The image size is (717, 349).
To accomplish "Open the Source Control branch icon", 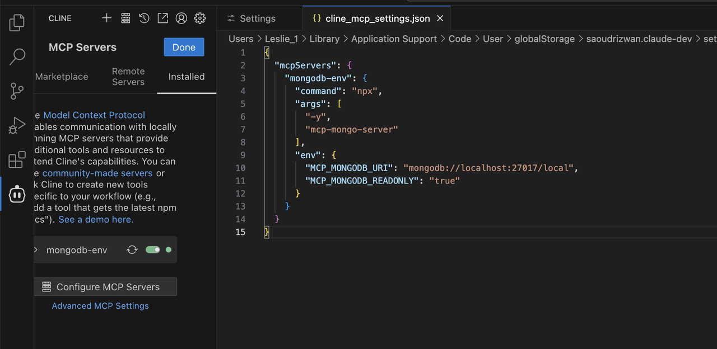I will (x=17, y=91).
